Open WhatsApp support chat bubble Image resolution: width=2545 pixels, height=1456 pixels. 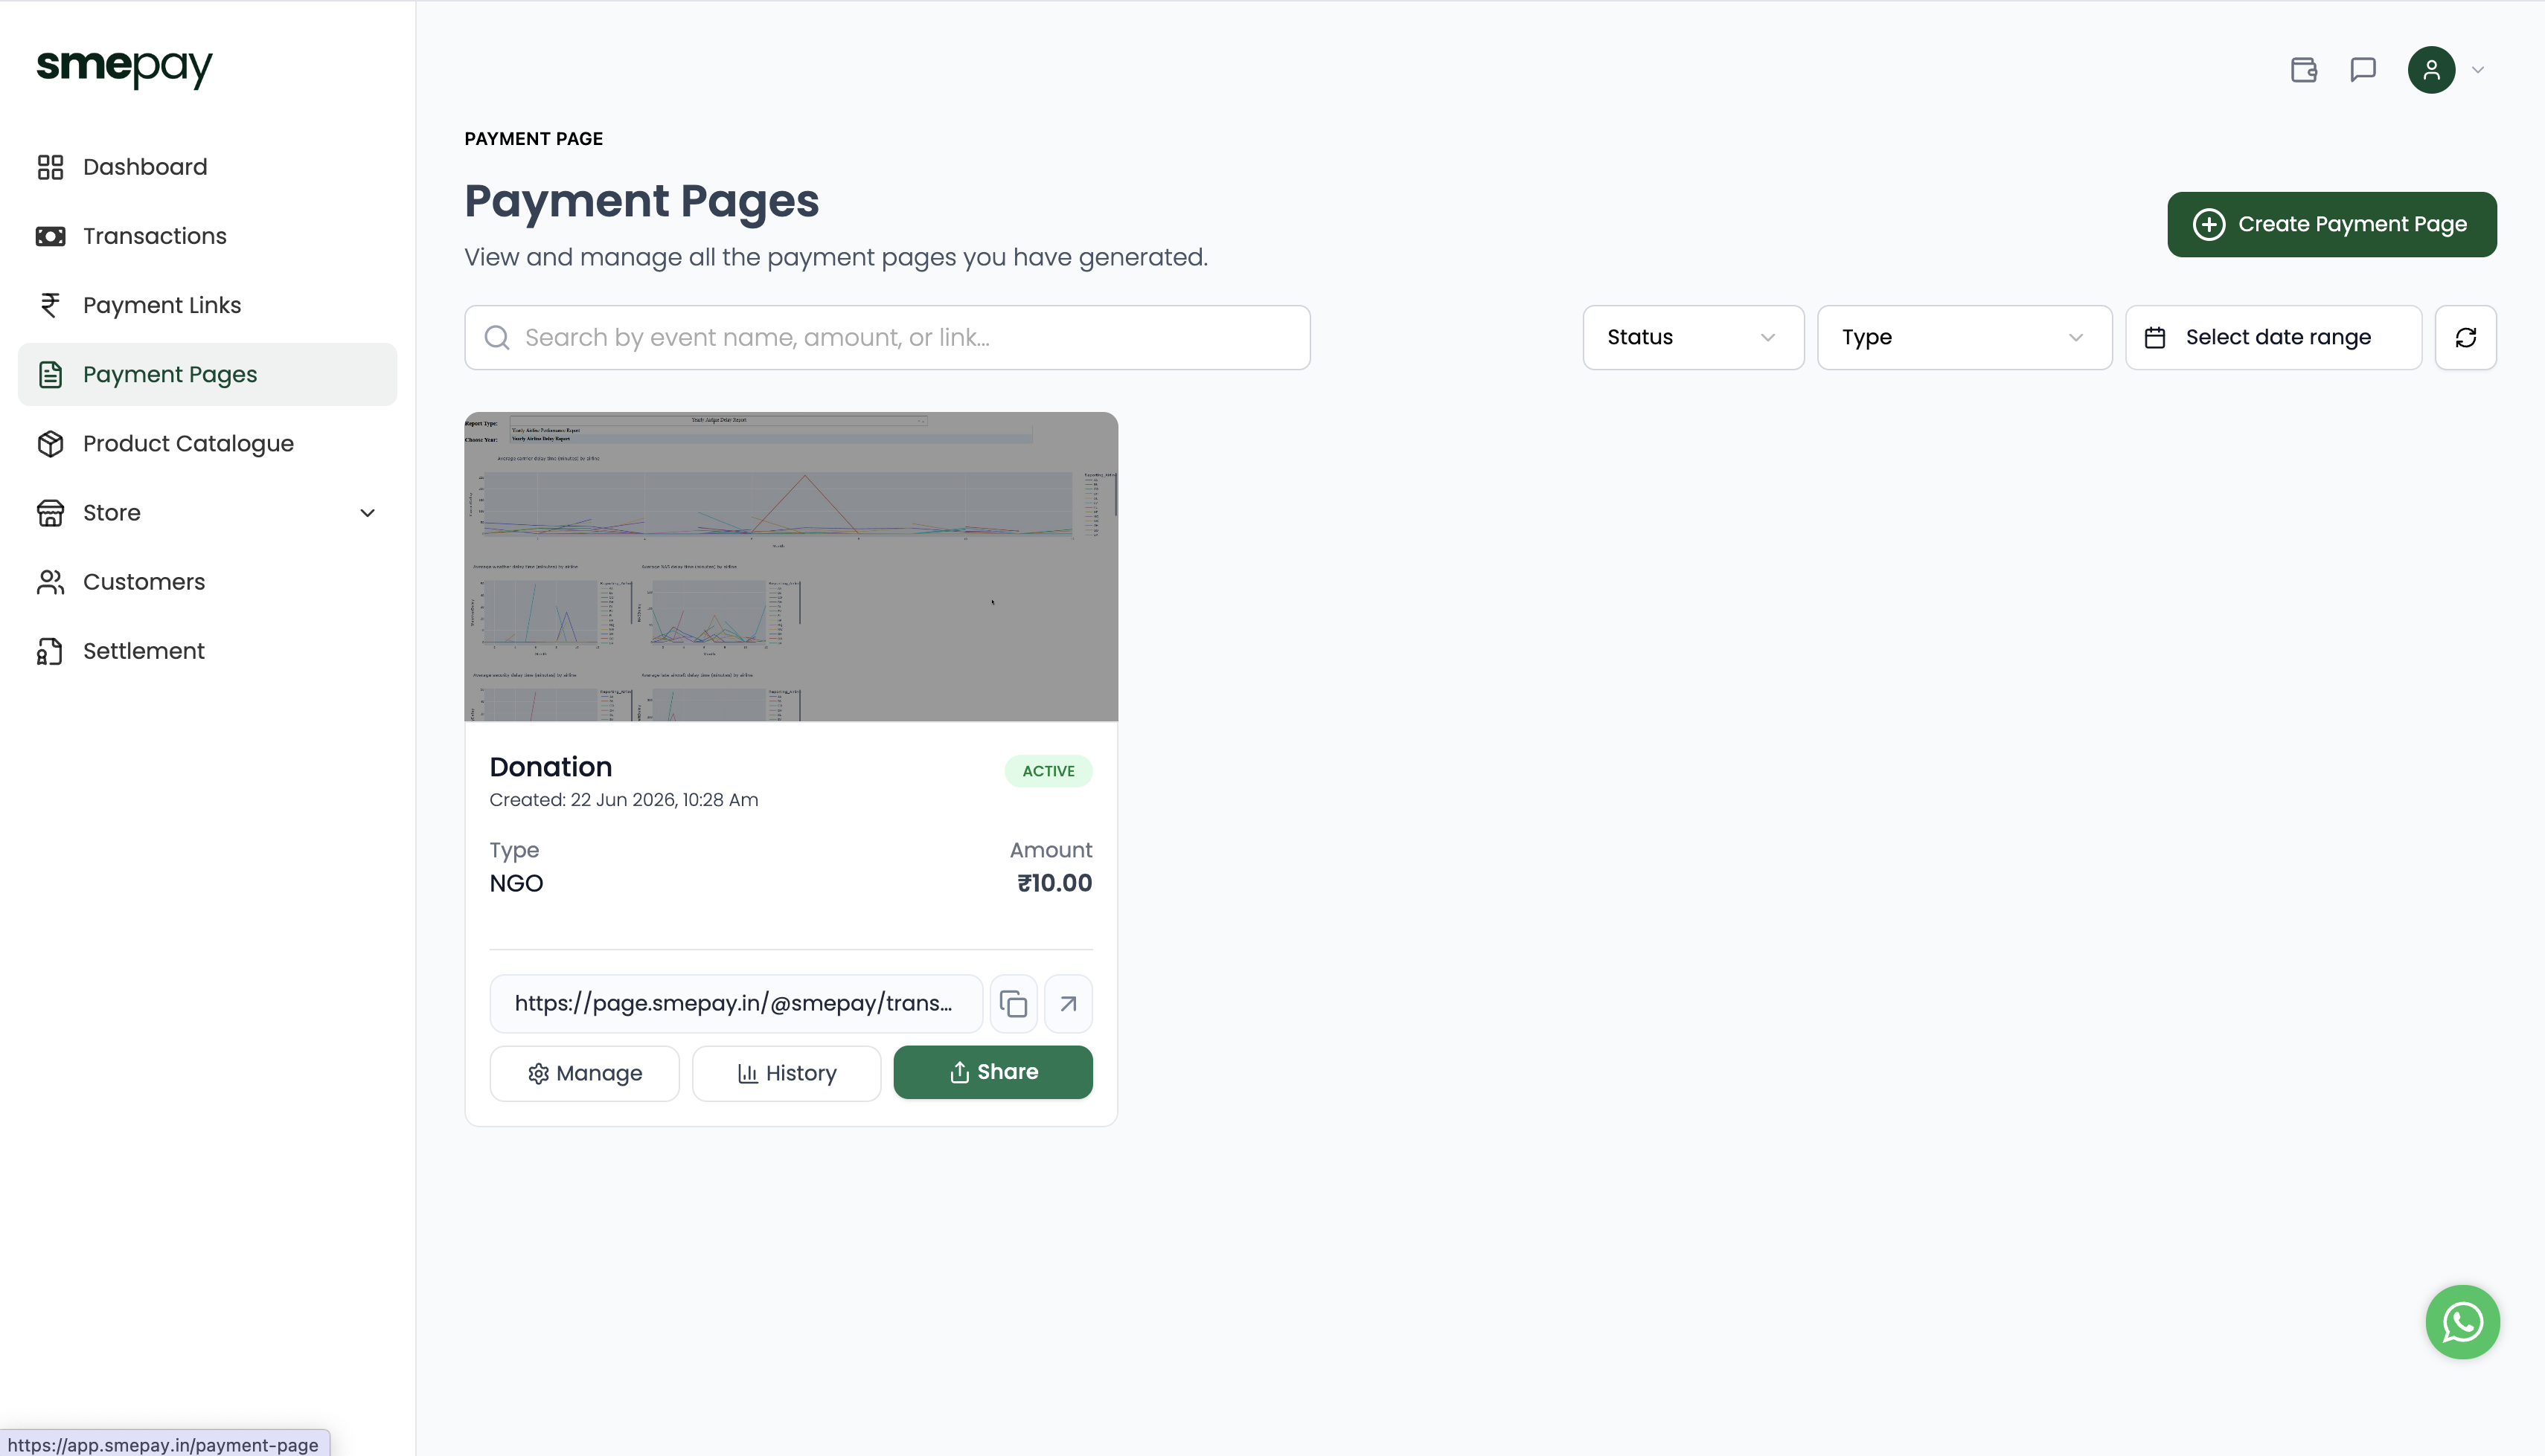[2462, 1322]
